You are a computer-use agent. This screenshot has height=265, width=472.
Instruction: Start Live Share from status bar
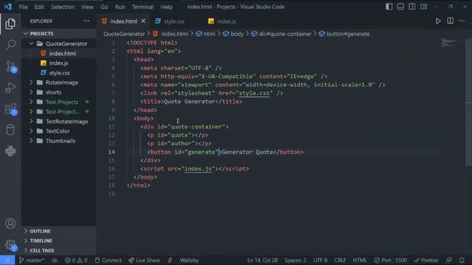pos(145,260)
